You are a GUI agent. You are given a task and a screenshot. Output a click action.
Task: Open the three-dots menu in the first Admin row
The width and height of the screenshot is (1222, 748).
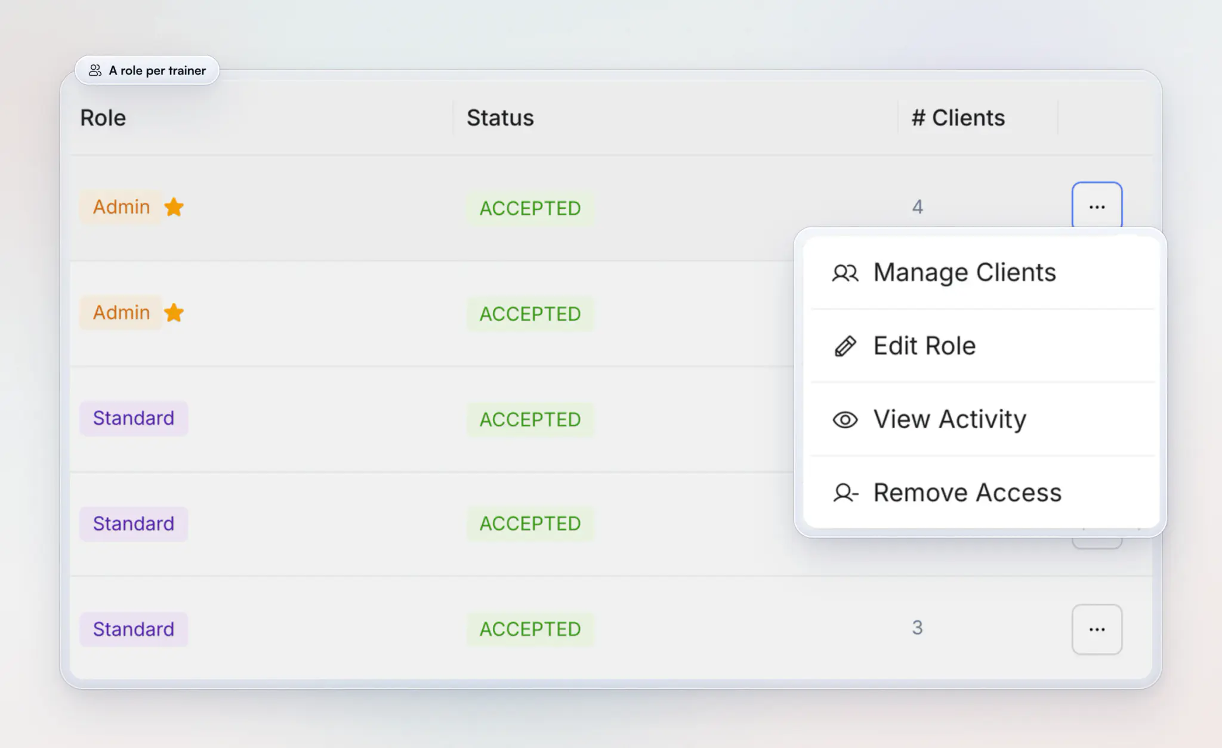click(1097, 206)
